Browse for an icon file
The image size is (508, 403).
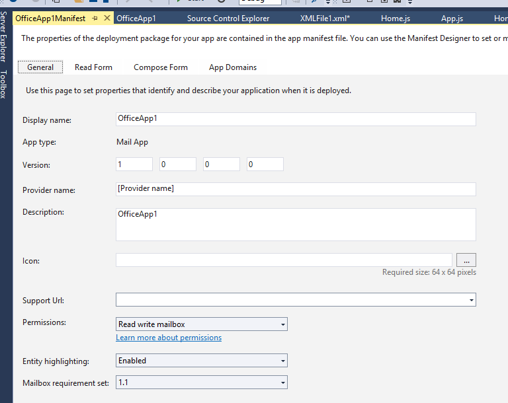pyautogui.click(x=466, y=260)
